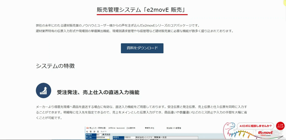
Task: Click the rising chart icon beside 受注発注 heading
Action: coord(43,90)
